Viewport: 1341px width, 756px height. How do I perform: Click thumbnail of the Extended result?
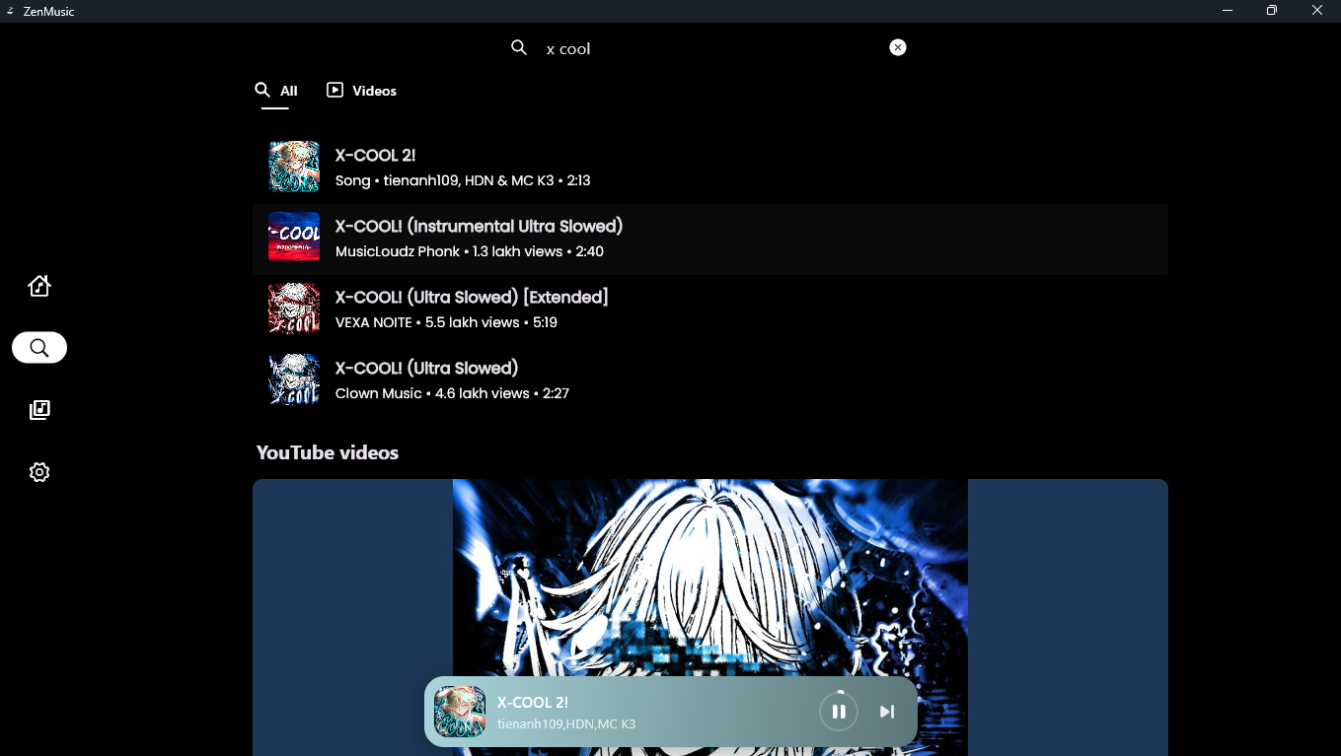[294, 309]
